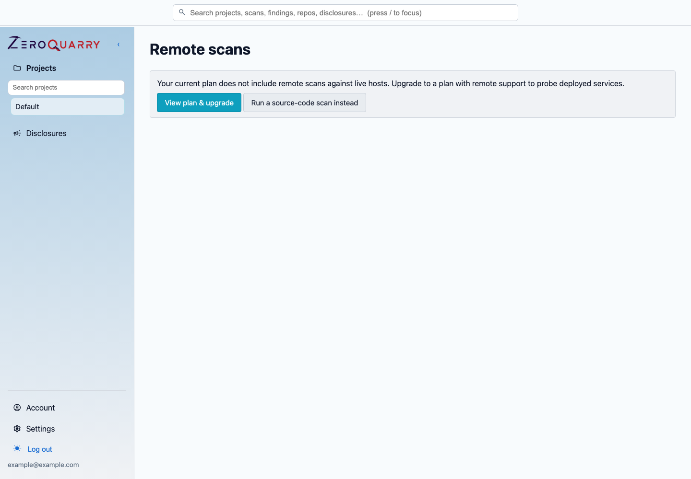Viewport: 691px width, 479px height.
Task: Click the Disclosures megaphone icon
Action: (17, 133)
